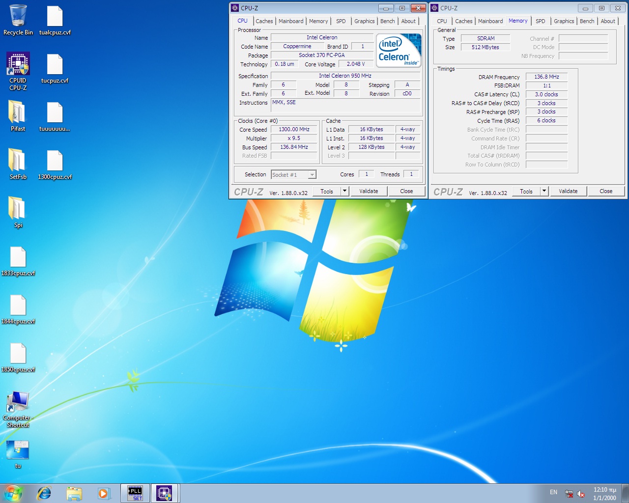Click the Core Speed 1300.00 MHz field

coord(294,129)
